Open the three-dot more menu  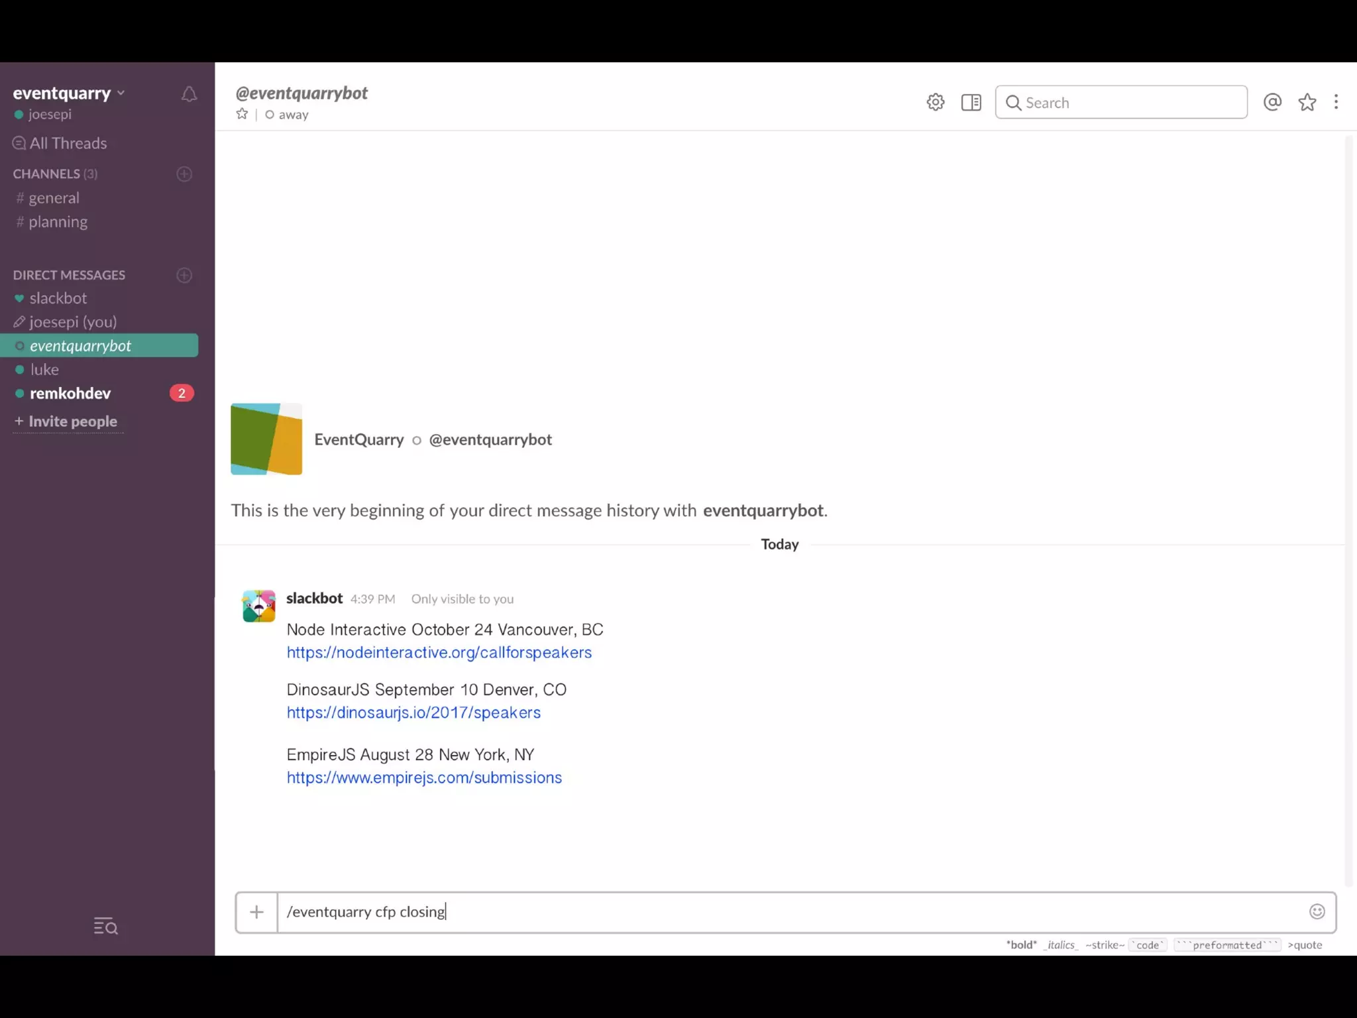click(x=1336, y=102)
